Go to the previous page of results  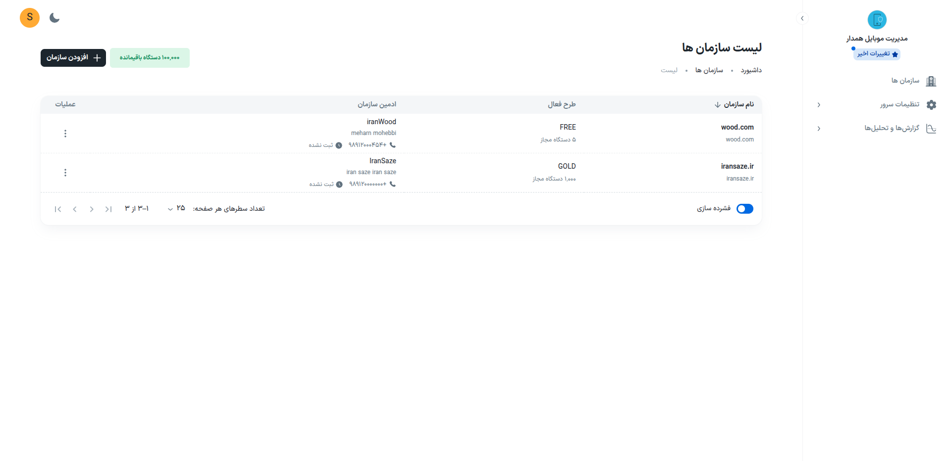(92, 209)
